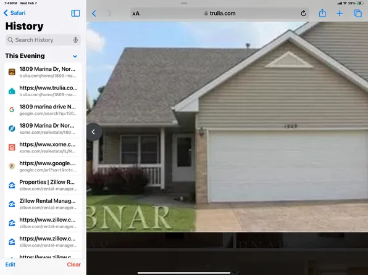Reload the trulia.com page
The width and height of the screenshot is (368, 275).
click(x=303, y=14)
